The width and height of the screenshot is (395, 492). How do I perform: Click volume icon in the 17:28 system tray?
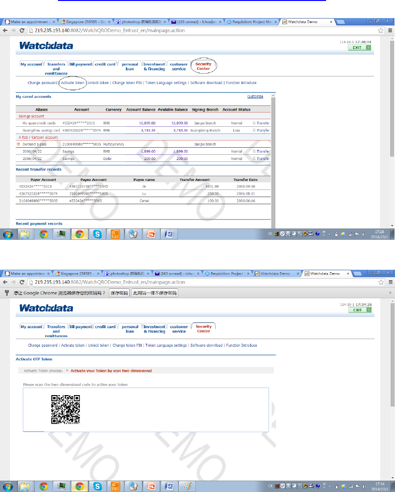[x=364, y=234]
